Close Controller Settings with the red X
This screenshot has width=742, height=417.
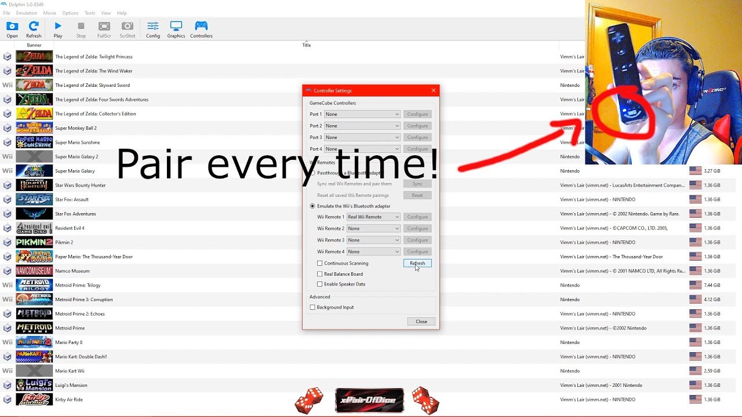point(433,90)
